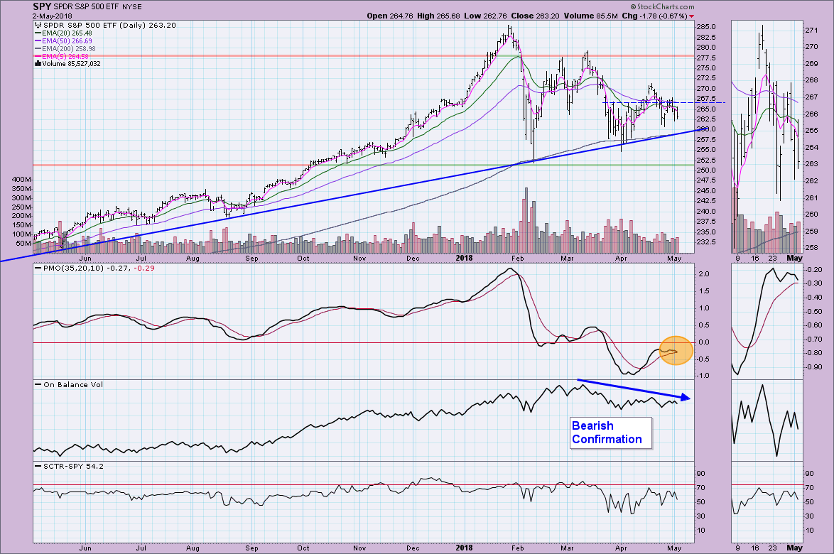
Task: Click the 2.0 label on the PMO axis
Action: click(x=704, y=274)
